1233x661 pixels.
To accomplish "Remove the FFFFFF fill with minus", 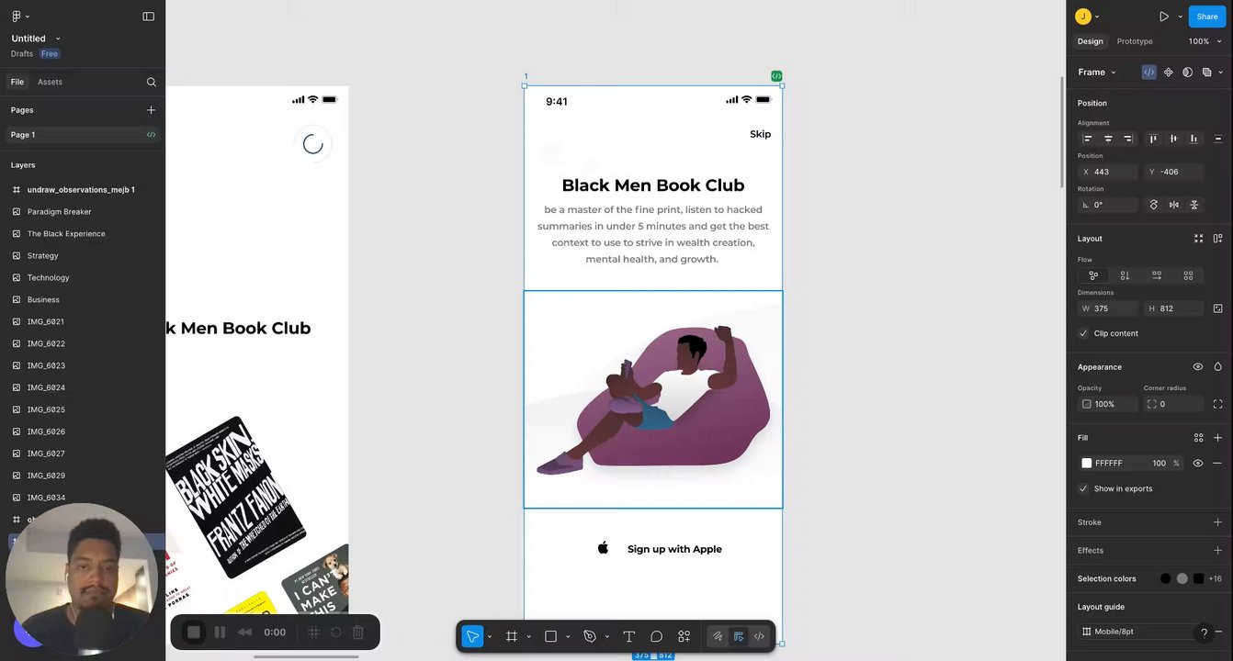I will click(1217, 464).
